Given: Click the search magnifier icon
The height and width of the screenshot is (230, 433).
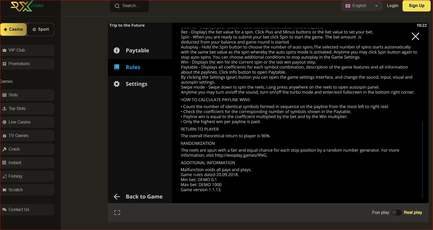Looking at the screenshot, I should pyautogui.click(x=117, y=6).
